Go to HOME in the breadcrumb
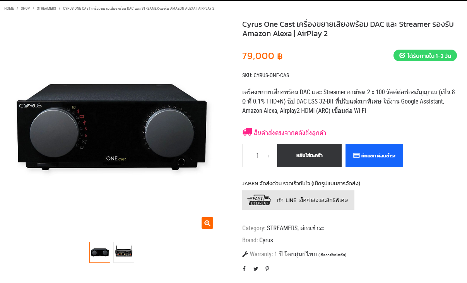The image size is (467, 283). coord(9,9)
